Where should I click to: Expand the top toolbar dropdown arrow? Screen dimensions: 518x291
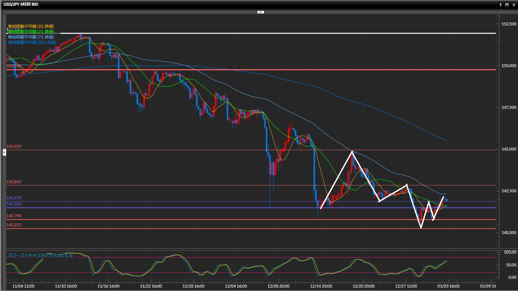tap(261, 12)
